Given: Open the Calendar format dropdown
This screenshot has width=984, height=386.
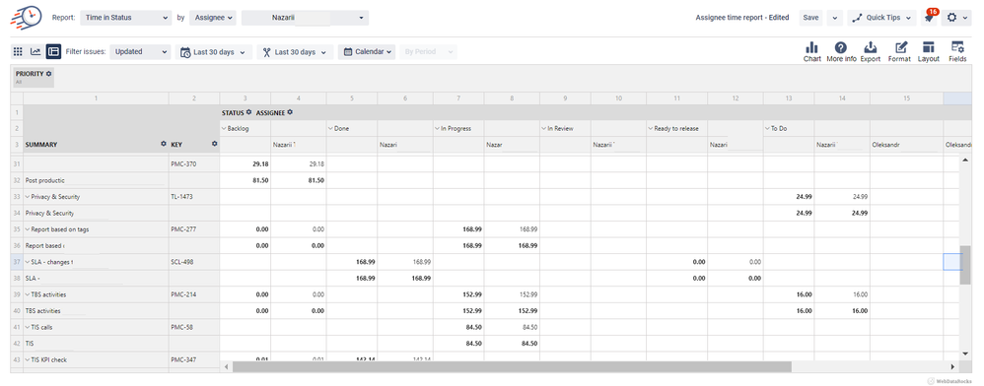Looking at the screenshot, I should (x=367, y=52).
